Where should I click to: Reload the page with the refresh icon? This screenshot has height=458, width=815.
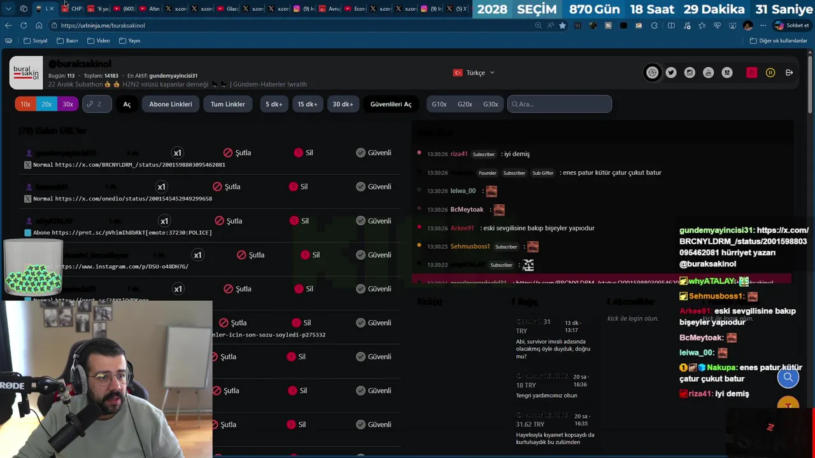click(24, 25)
